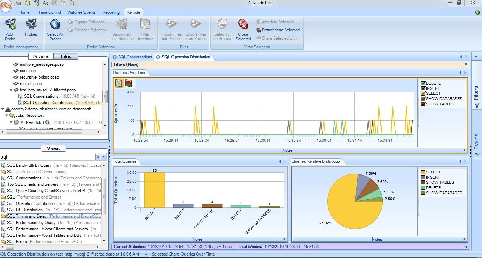This screenshot has height=258, width=482.
Task: Expand Notes under Queries Over Time
Action: 464,150
